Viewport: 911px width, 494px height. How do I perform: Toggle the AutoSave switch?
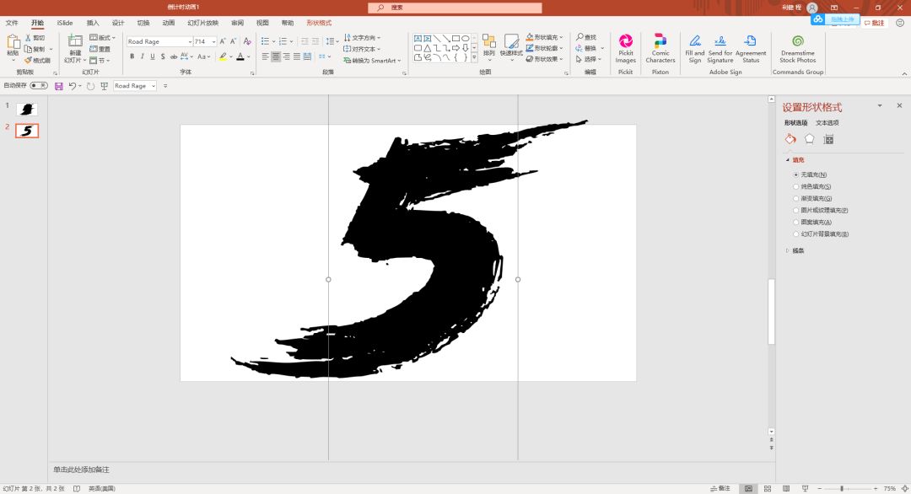[39, 85]
